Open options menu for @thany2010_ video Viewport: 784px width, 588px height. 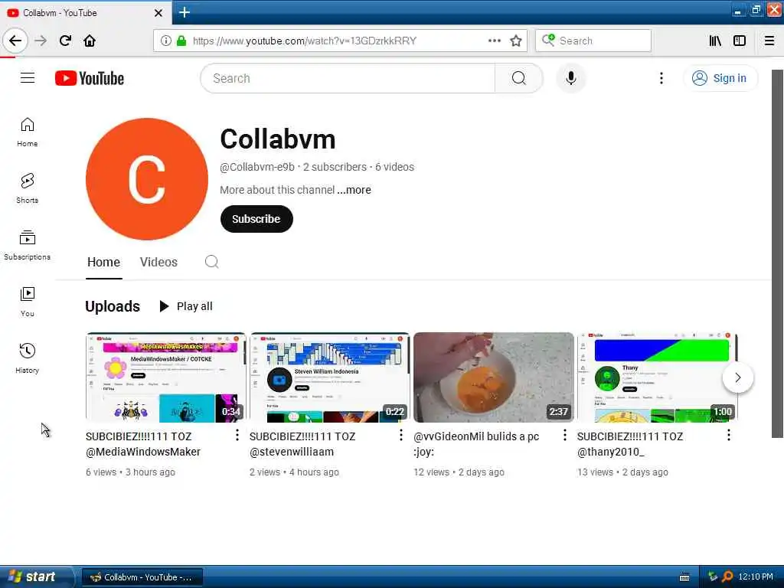[729, 436]
